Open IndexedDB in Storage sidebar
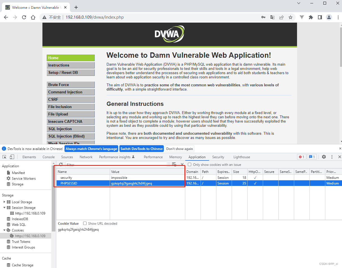The height and width of the screenshot is (268, 342). tap(20, 219)
